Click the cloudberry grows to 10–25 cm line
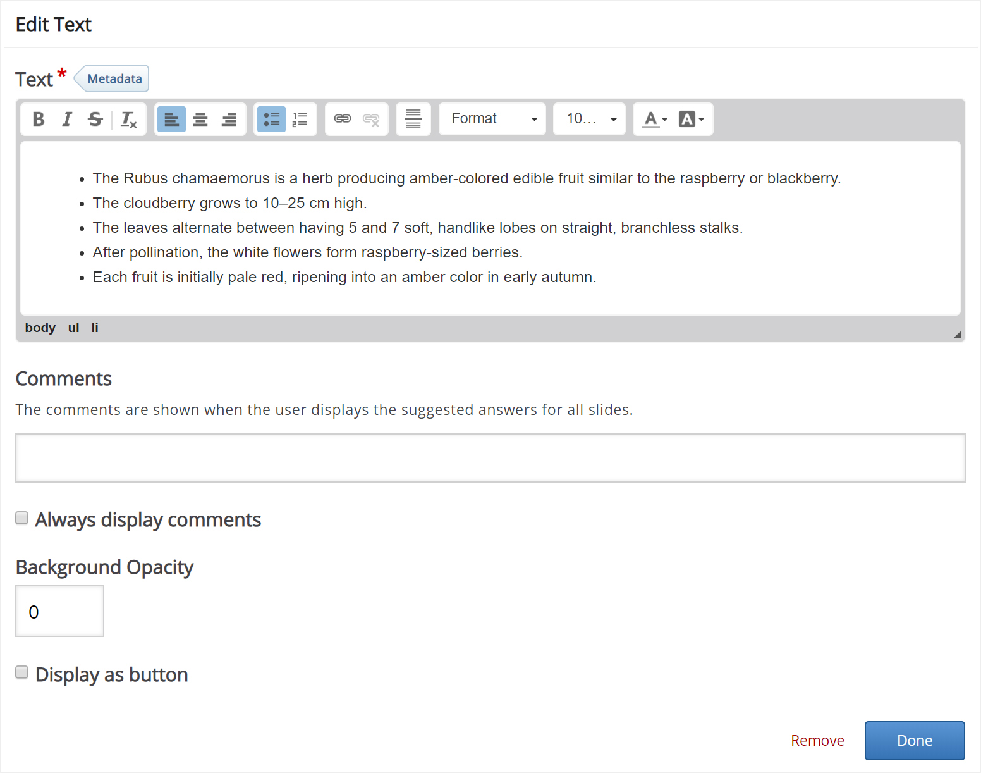 click(230, 203)
